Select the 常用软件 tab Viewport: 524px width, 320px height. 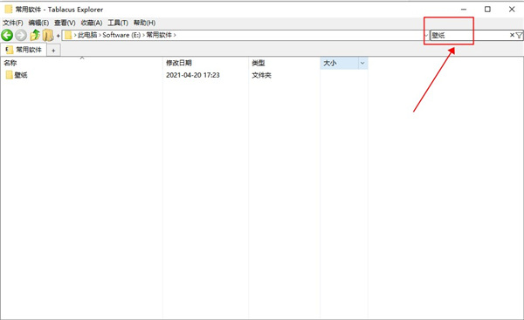click(x=24, y=50)
